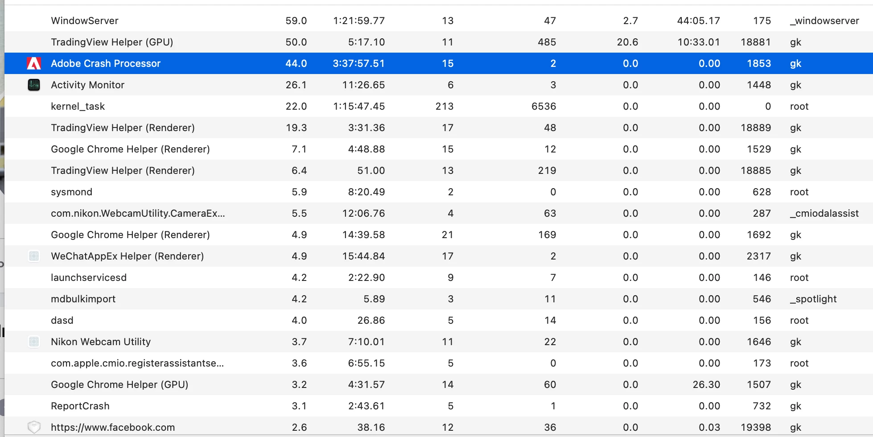Click PID 18881 in TradingView GPU row

pos(756,42)
